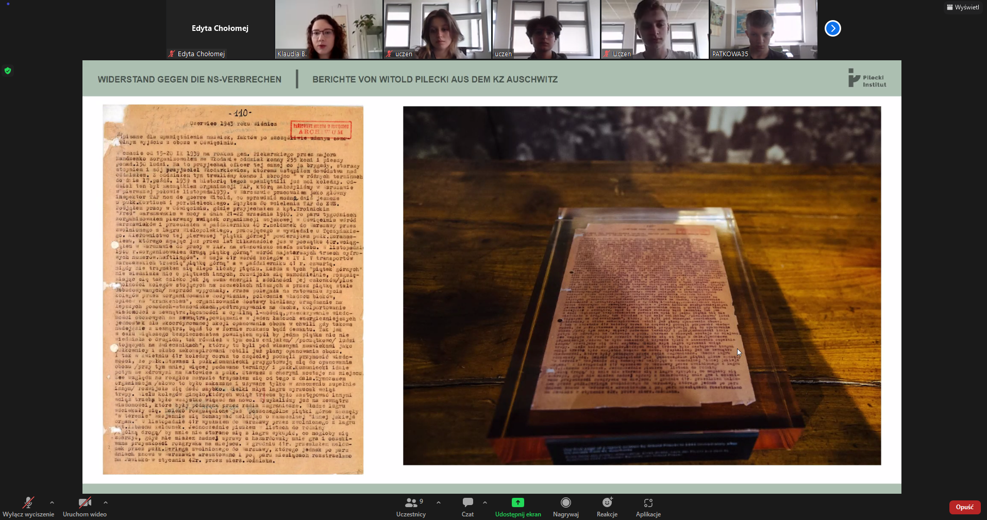Click the green encryption shield icon
This screenshot has height=520, width=987.
coord(8,71)
